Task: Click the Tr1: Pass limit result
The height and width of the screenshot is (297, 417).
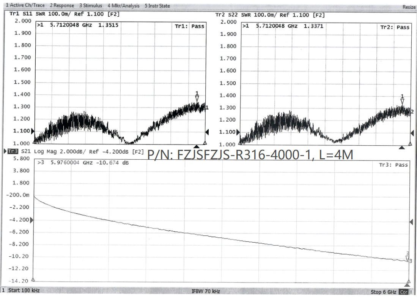Action: [x=189, y=26]
